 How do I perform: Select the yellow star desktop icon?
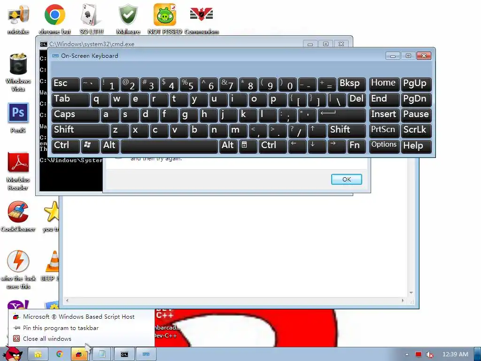pyautogui.click(x=51, y=212)
